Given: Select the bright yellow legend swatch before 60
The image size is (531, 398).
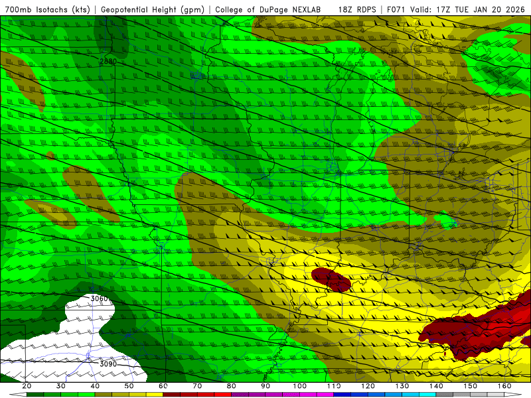Looking at the screenshot, I should click(155, 395).
